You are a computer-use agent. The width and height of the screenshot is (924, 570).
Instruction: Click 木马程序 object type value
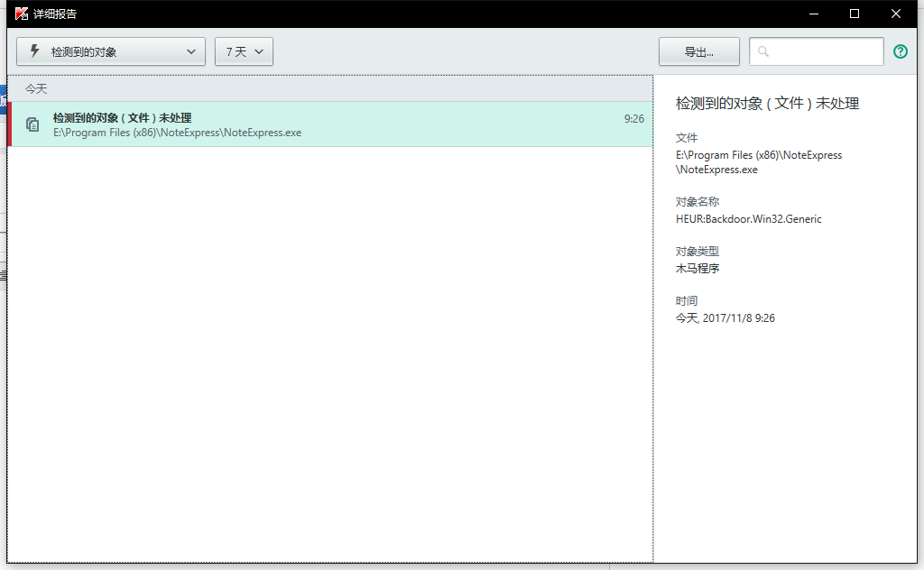point(698,269)
